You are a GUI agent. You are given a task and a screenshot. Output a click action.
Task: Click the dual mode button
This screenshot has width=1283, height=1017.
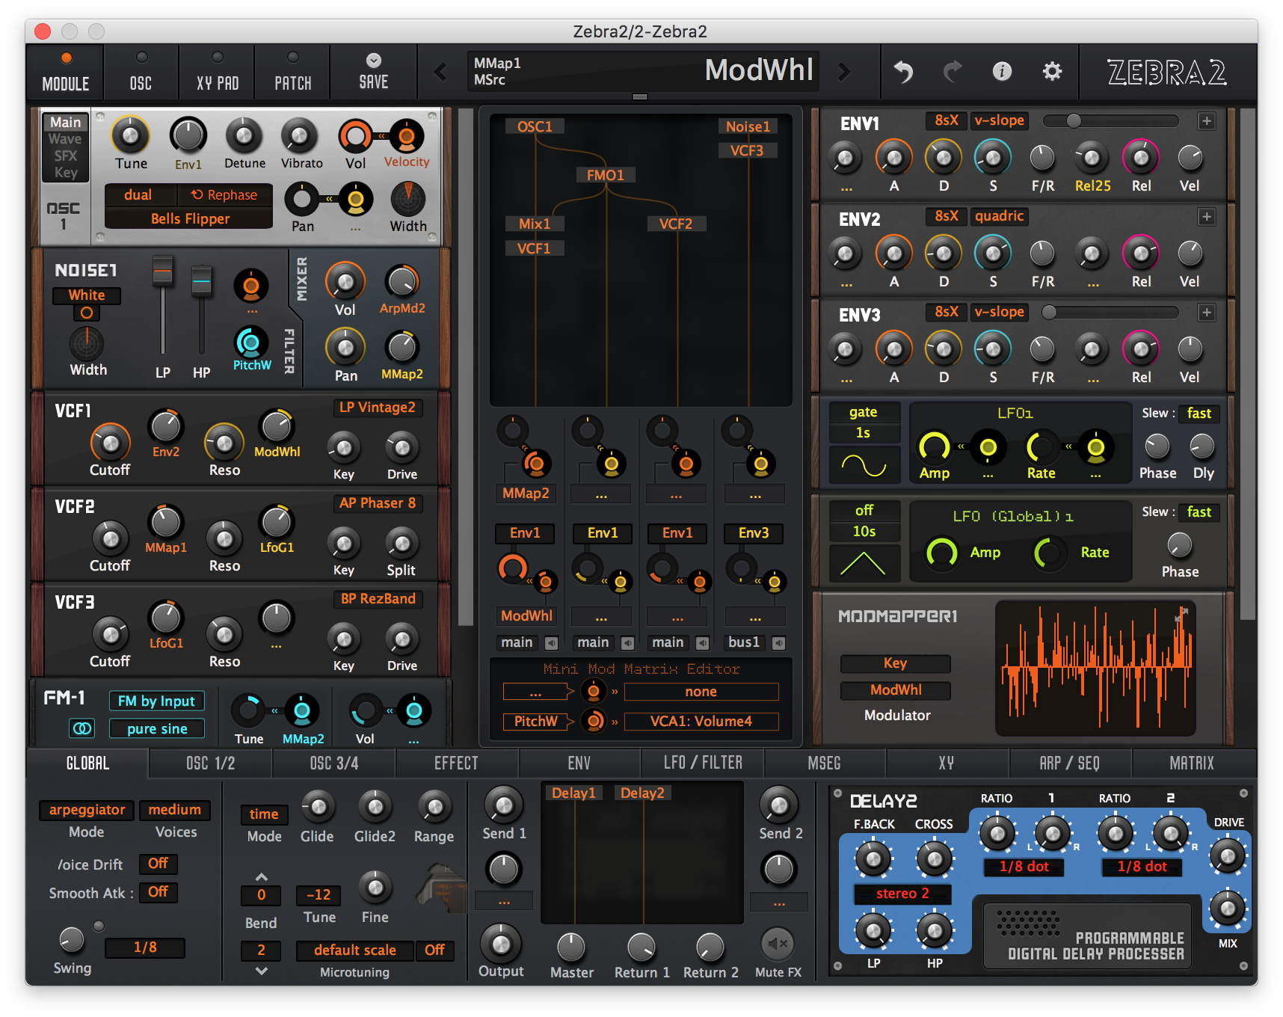coord(138,194)
